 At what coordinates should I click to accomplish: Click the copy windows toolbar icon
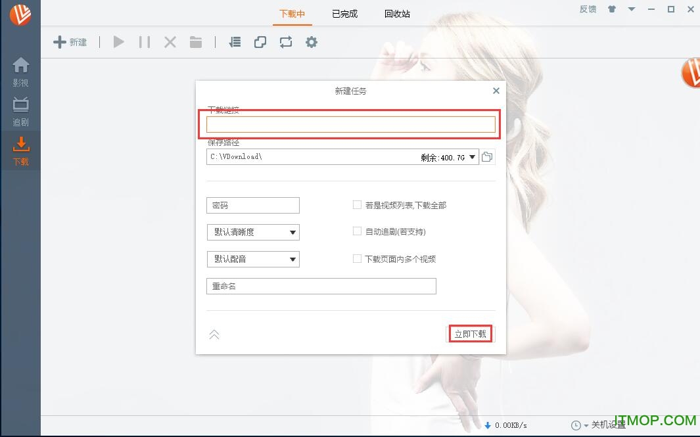pyautogui.click(x=260, y=42)
